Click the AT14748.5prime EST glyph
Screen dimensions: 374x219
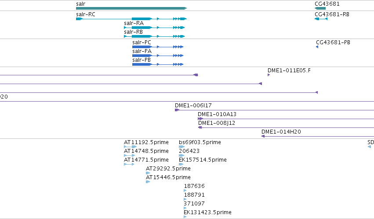coord(130,155)
